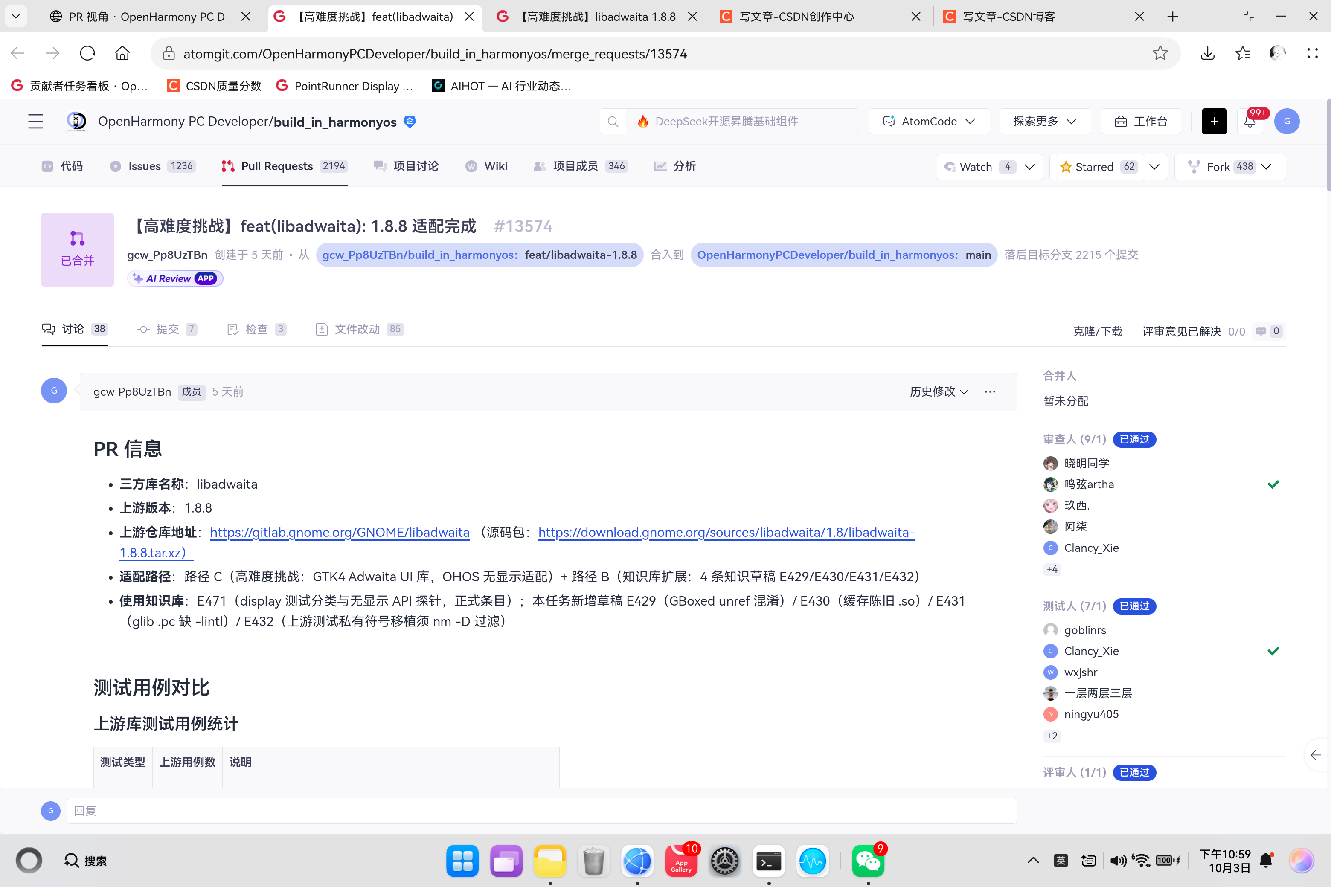Open the 检查 3 tab
The image size is (1331, 887).
pyautogui.click(x=256, y=329)
